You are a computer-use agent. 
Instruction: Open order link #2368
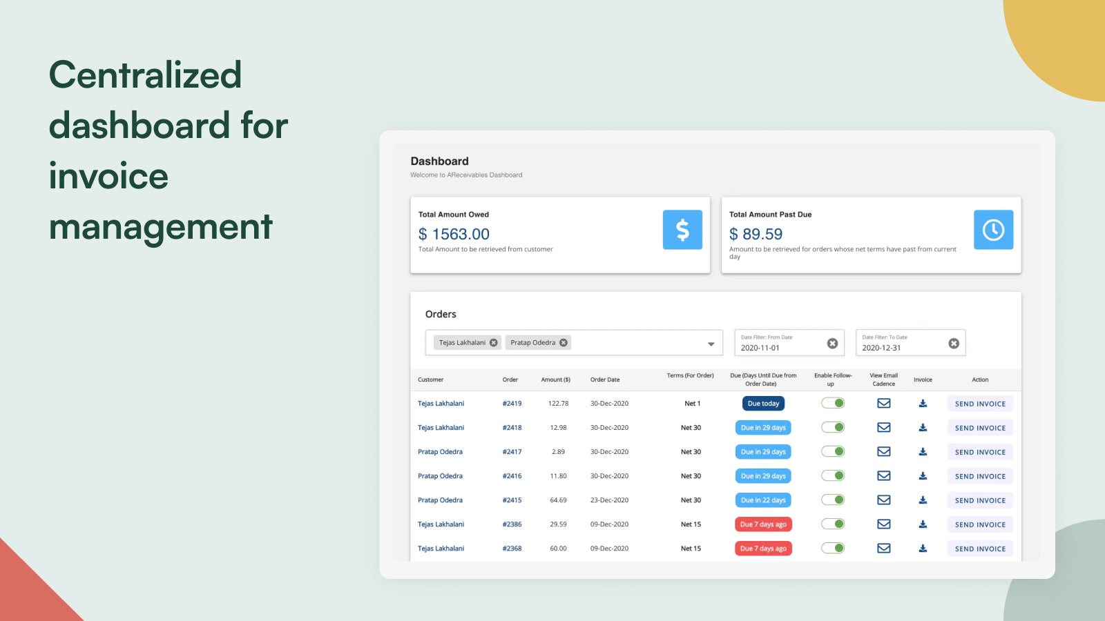(512, 549)
